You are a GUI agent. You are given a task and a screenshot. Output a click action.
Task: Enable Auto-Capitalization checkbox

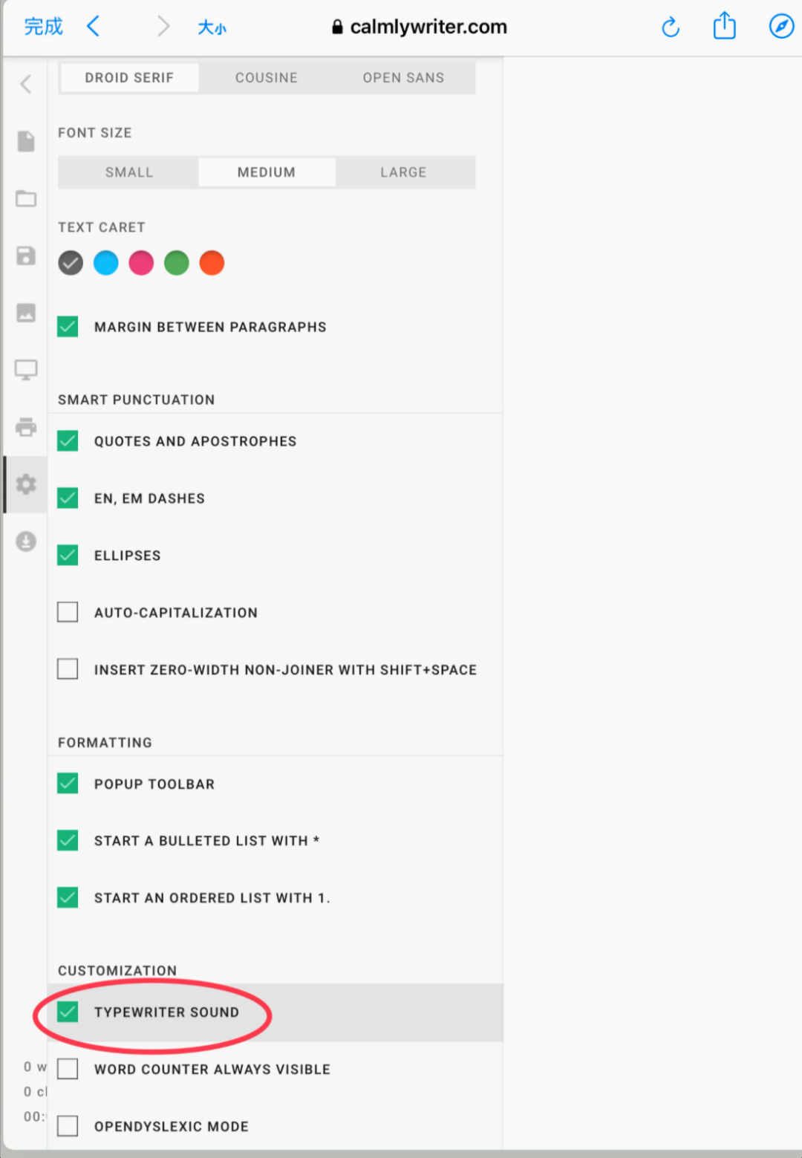coord(68,612)
